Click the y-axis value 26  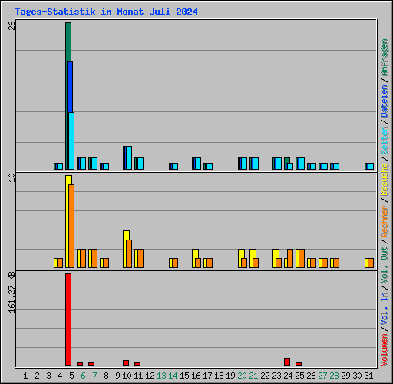pos(12,25)
